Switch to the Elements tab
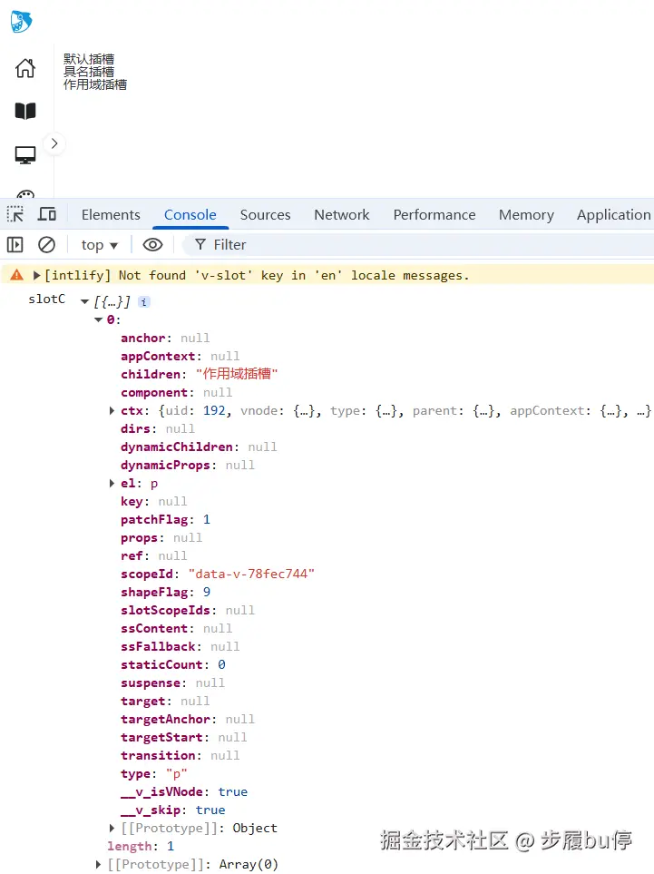Viewport: 654px width, 874px height. point(111,214)
